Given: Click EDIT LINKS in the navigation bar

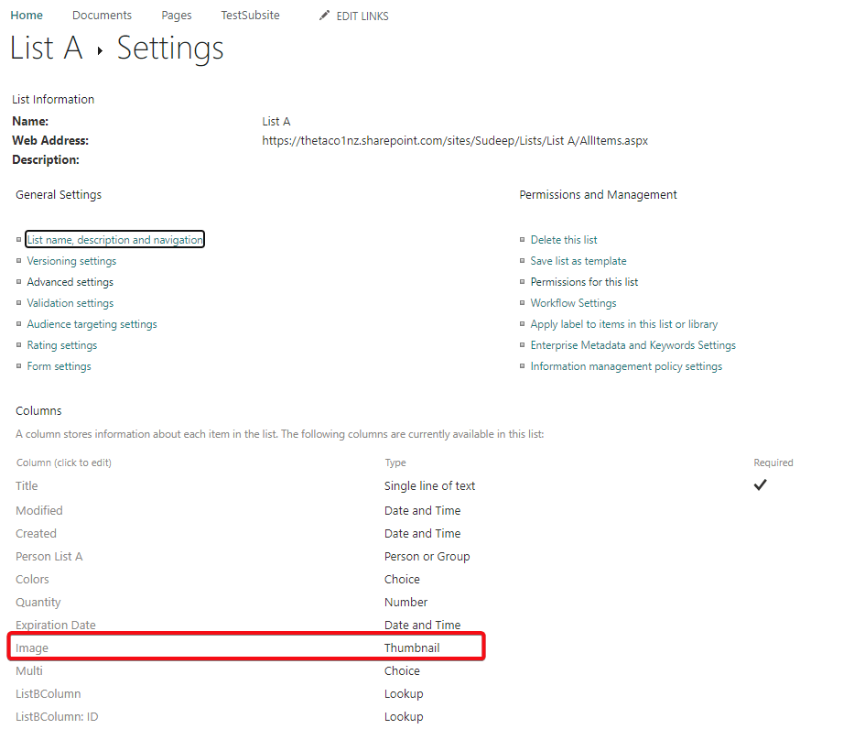Looking at the screenshot, I should (362, 16).
